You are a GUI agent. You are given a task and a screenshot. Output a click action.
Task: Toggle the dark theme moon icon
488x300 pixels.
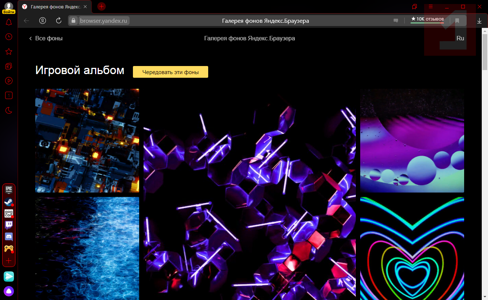click(x=9, y=110)
